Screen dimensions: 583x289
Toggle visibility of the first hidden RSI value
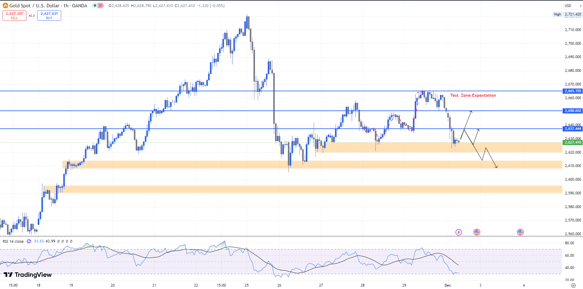coord(58,241)
